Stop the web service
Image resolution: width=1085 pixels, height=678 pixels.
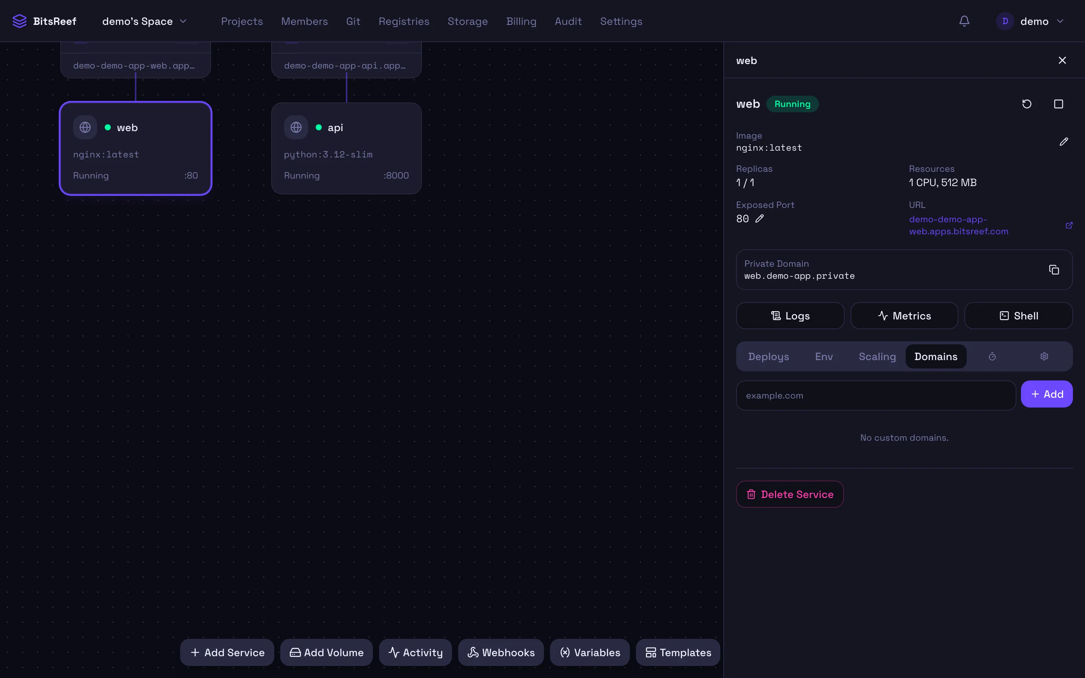point(1058,104)
